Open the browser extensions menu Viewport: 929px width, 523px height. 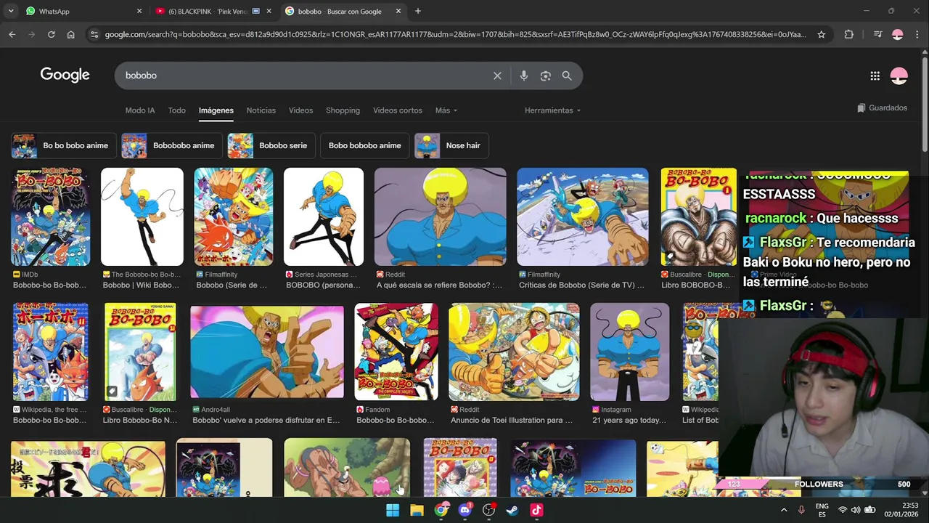click(x=849, y=34)
